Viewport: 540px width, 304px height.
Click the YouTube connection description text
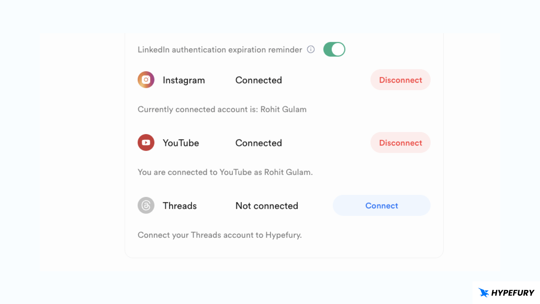click(225, 172)
